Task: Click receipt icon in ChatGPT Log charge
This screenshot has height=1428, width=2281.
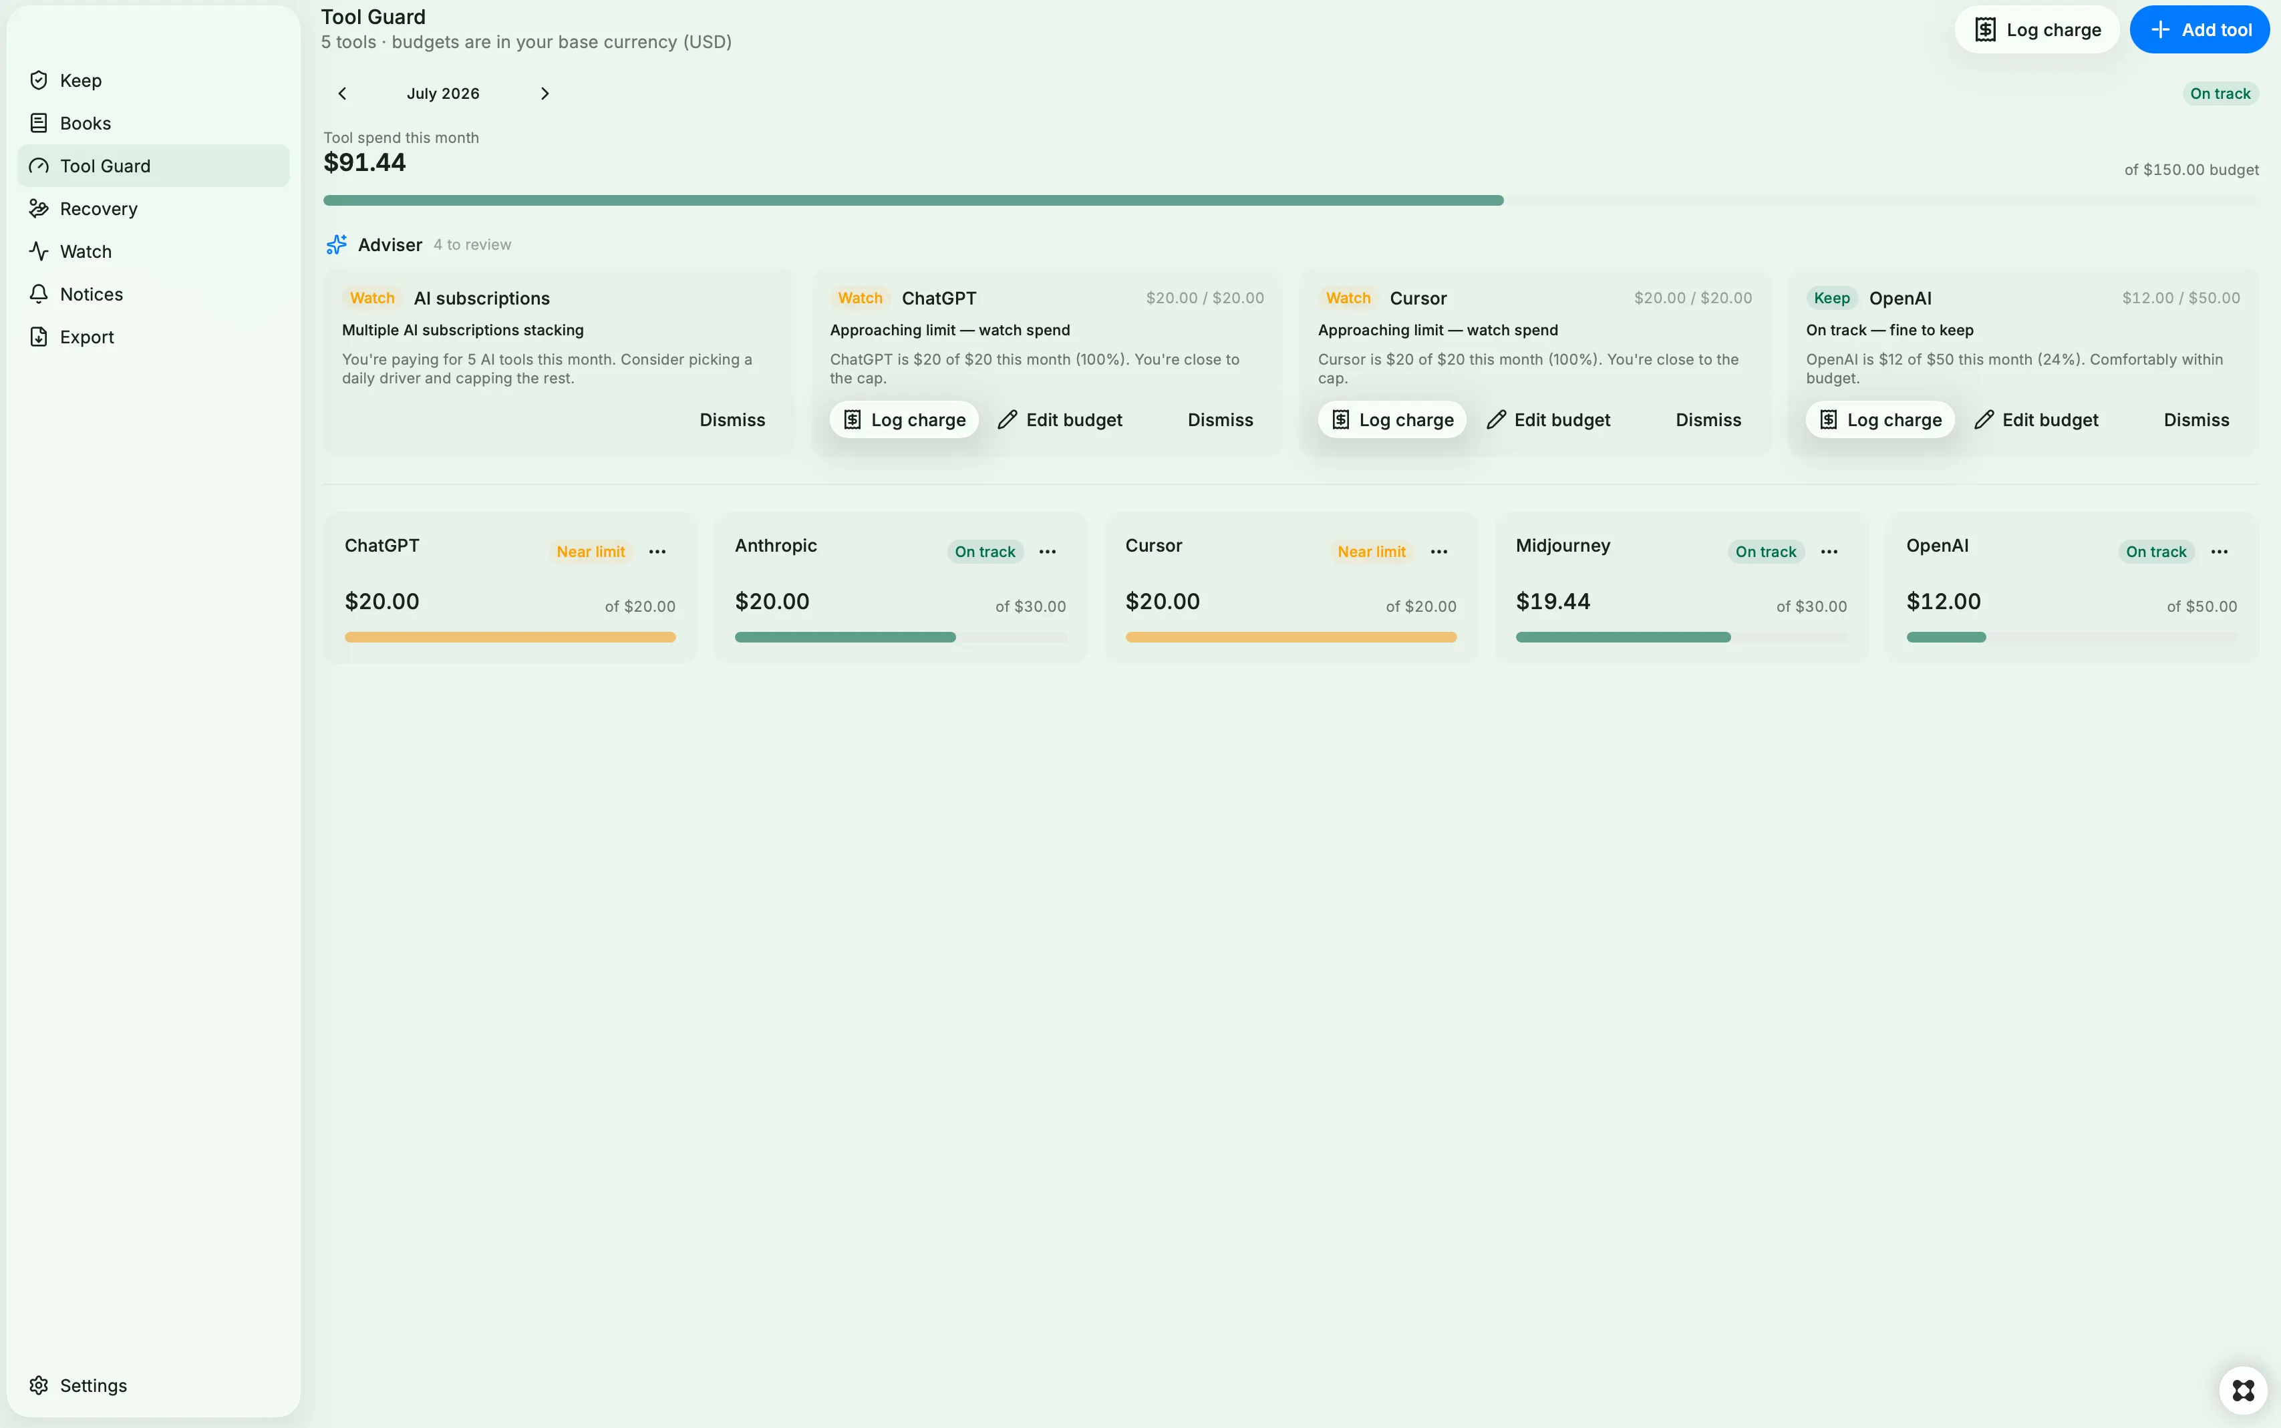Action: coord(852,420)
